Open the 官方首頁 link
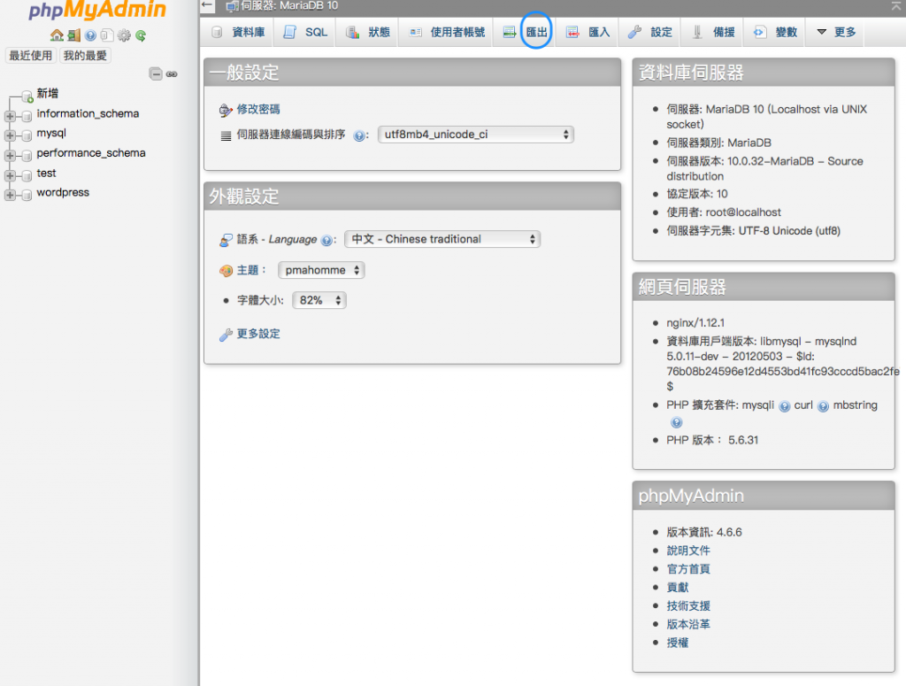The image size is (906, 686). [x=688, y=569]
